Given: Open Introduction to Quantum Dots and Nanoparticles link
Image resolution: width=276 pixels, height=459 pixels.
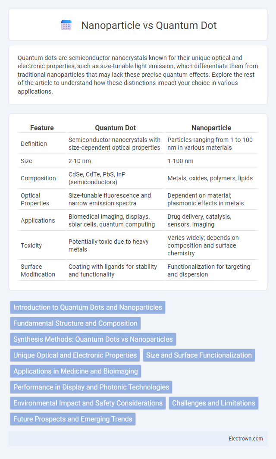Looking at the screenshot, I should point(88,307).
